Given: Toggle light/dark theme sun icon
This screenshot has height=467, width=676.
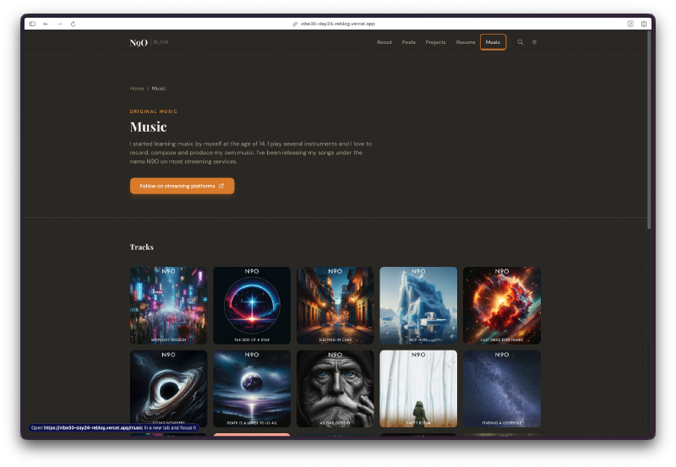Looking at the screenshot, I should pyautogui.click(x=534, y=42).
